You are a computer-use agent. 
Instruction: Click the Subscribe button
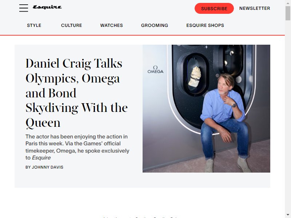coord(214,8)
